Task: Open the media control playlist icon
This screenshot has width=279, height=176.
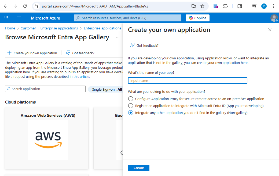Action: [x=254, y=6]
